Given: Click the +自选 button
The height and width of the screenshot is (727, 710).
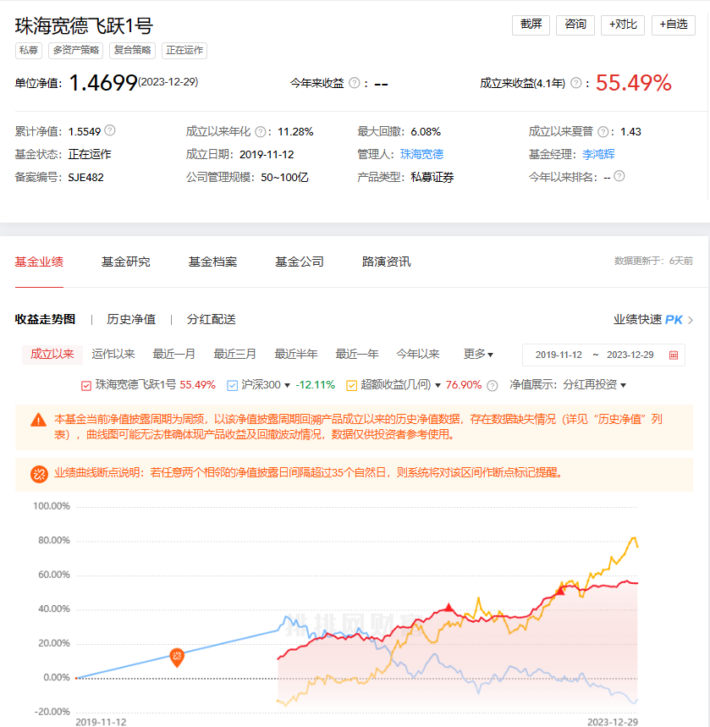Looking at the screenshot, I should [x=674, y=25].
